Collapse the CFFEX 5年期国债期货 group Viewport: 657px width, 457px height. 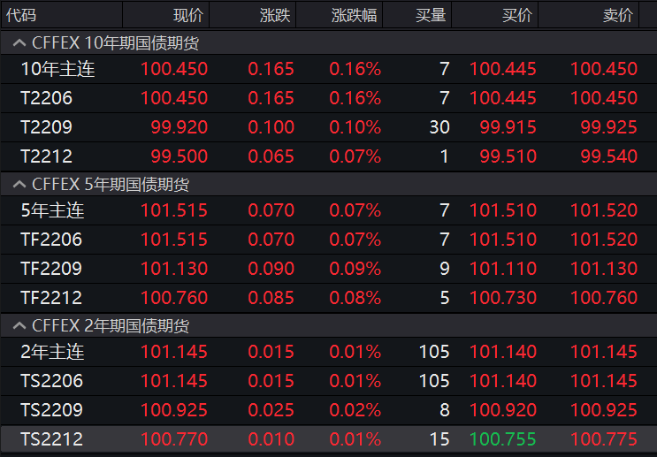(18, 184)
